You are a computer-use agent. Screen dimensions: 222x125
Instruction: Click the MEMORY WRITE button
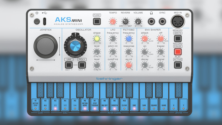coord(178,39)
